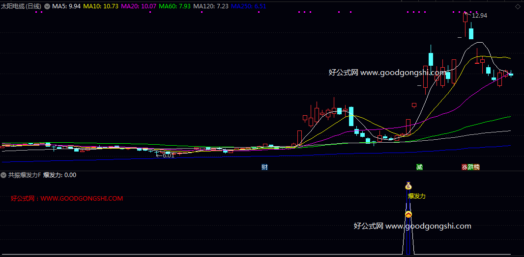Click the red 涨 marker
Screen dimensions: 524x257
pyautogui.click(x=465, y=167)
